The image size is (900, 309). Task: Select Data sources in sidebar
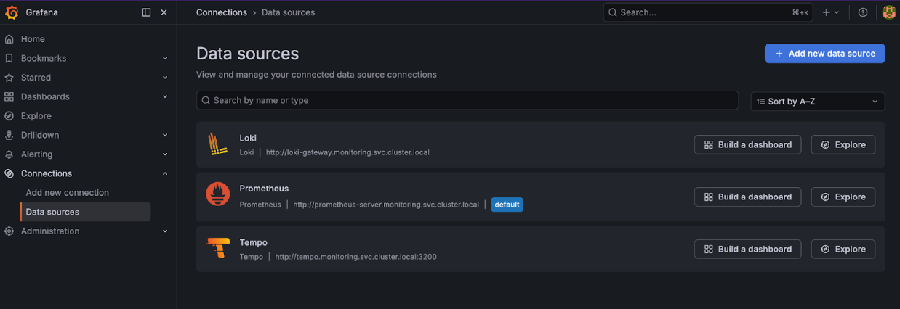(x=86, y=212)
